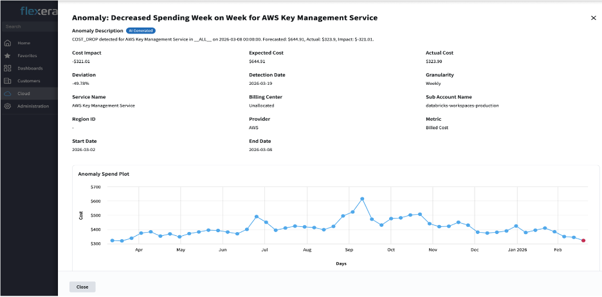
Task: Click the Granularity value Weekly
Action: [433, 84]
